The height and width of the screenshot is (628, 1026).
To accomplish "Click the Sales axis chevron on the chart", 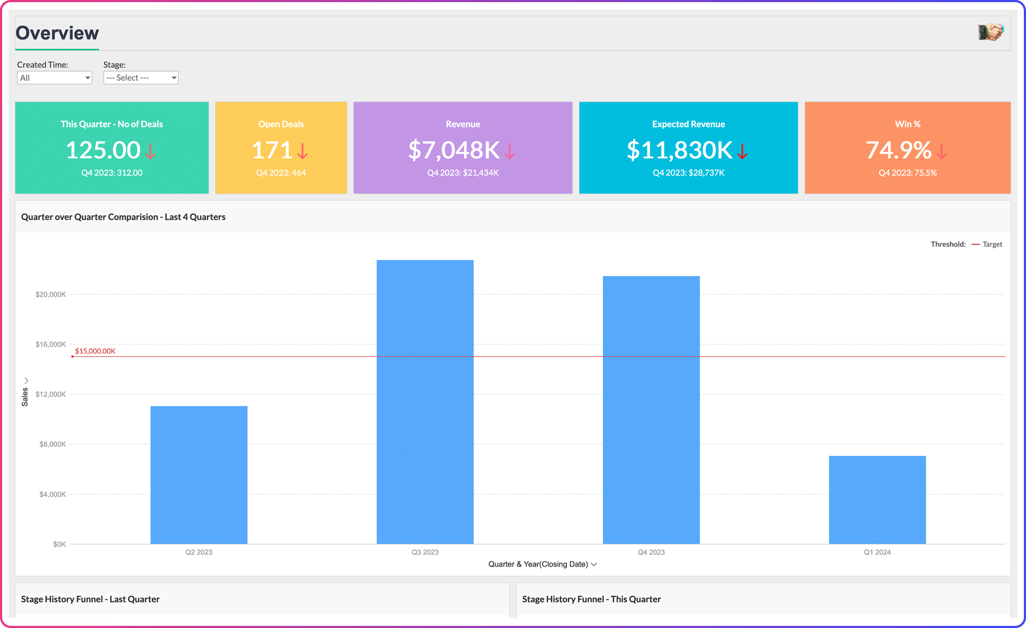I will tap(27, 380).
